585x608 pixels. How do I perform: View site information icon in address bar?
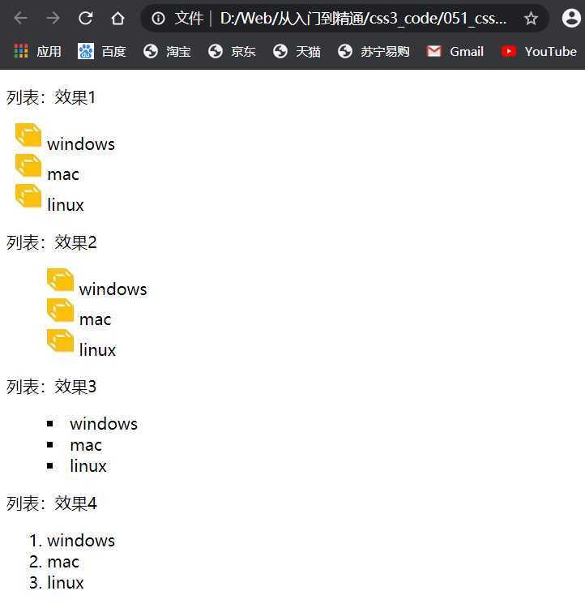[158, 18]
